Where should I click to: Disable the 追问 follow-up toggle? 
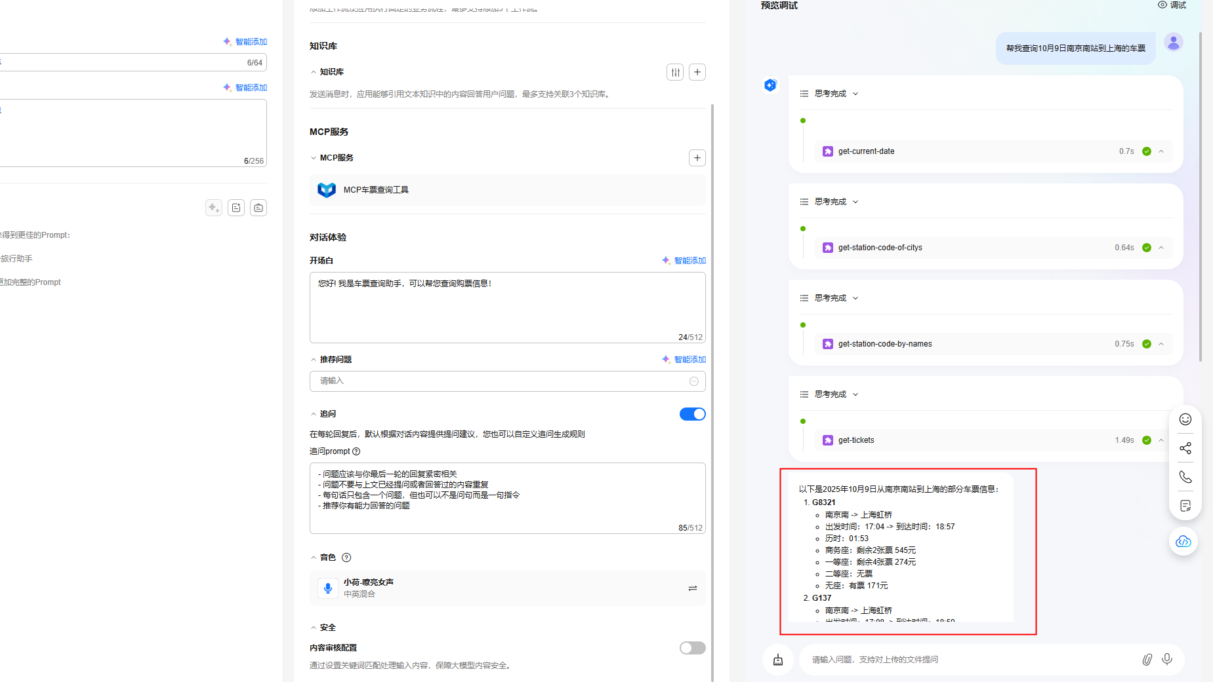click(692, 414)
